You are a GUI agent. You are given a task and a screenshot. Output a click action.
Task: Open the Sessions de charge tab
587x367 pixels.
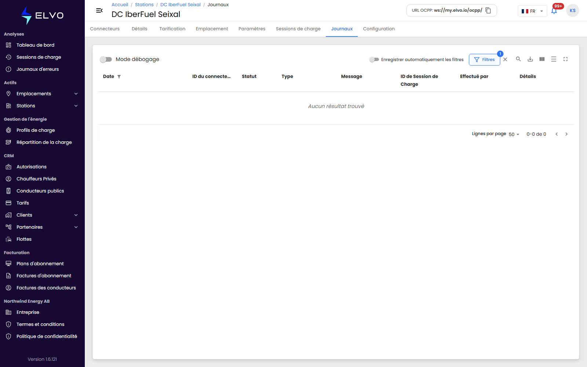pyautogui.click(x=298, y=29)
